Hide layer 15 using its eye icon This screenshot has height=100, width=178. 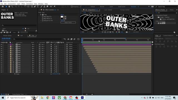click(1, 72)
